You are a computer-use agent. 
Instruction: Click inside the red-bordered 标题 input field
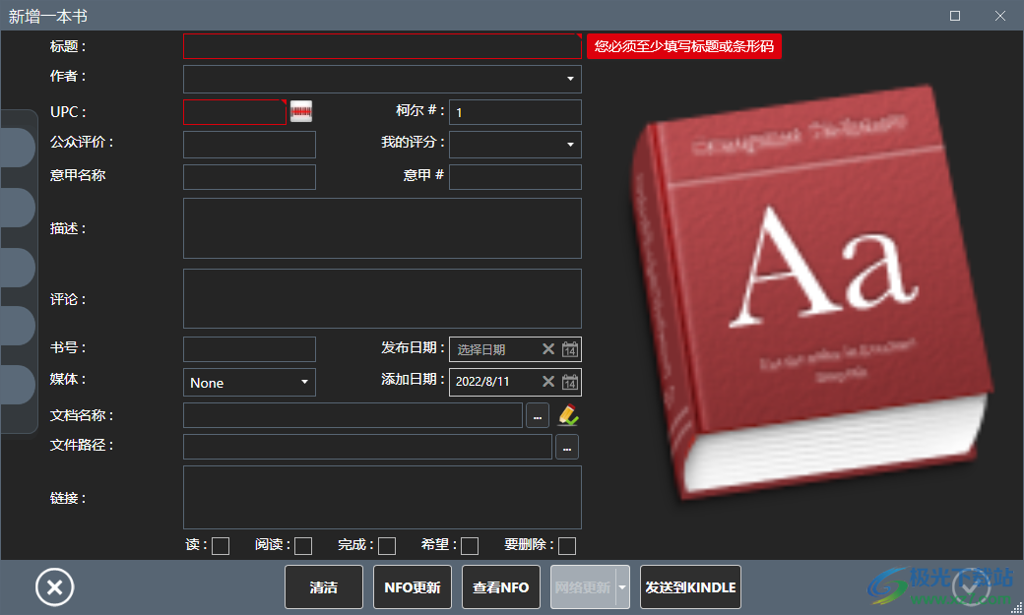pyautogui.click(x=382, y=45)
